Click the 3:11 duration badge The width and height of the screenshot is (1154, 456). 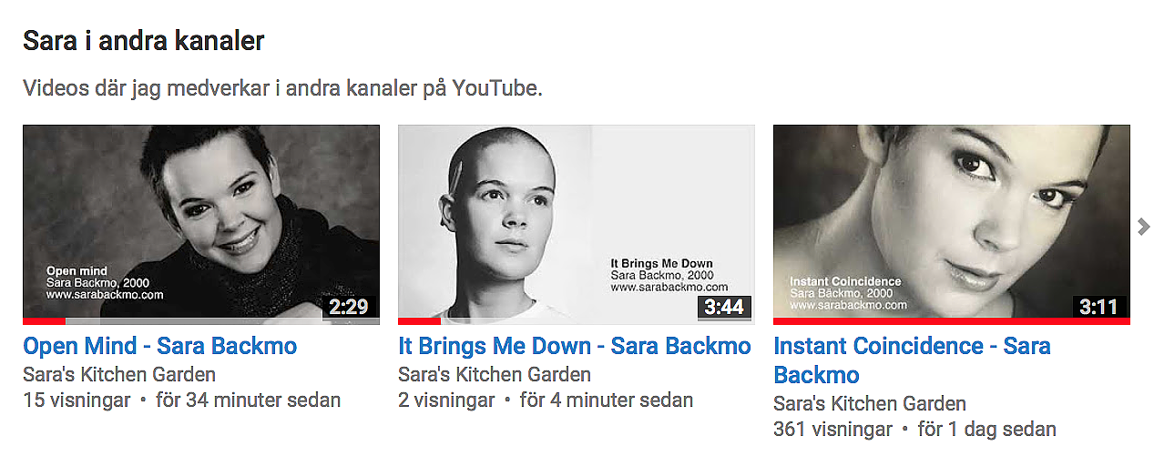pos(1099,307)
